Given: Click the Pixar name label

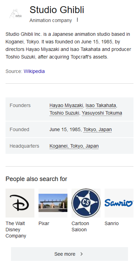Looking at the screenshot, I should pos(44,223).
